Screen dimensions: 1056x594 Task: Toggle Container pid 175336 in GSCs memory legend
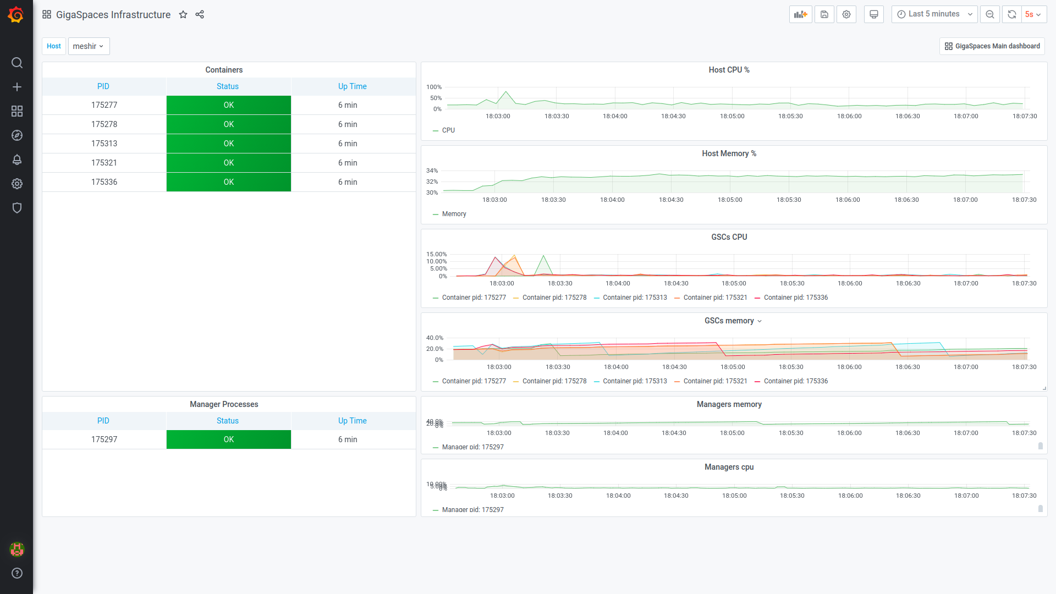tap(796, 381)
